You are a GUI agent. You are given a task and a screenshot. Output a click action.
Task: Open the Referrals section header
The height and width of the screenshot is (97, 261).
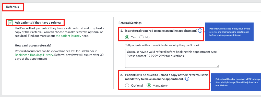[x=13, y=7]
